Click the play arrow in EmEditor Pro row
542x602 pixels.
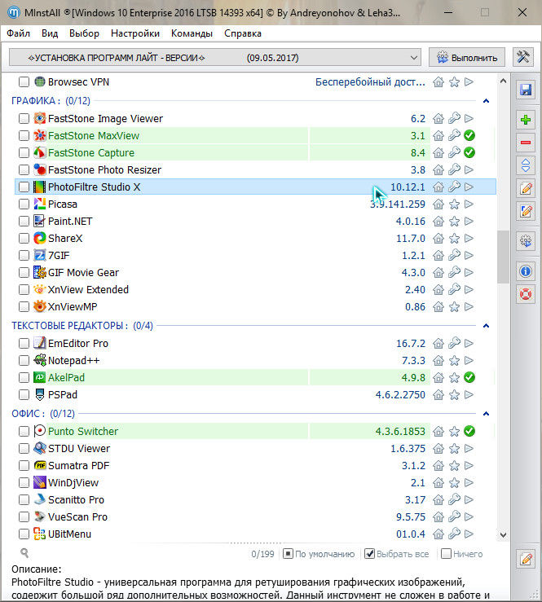469,343
